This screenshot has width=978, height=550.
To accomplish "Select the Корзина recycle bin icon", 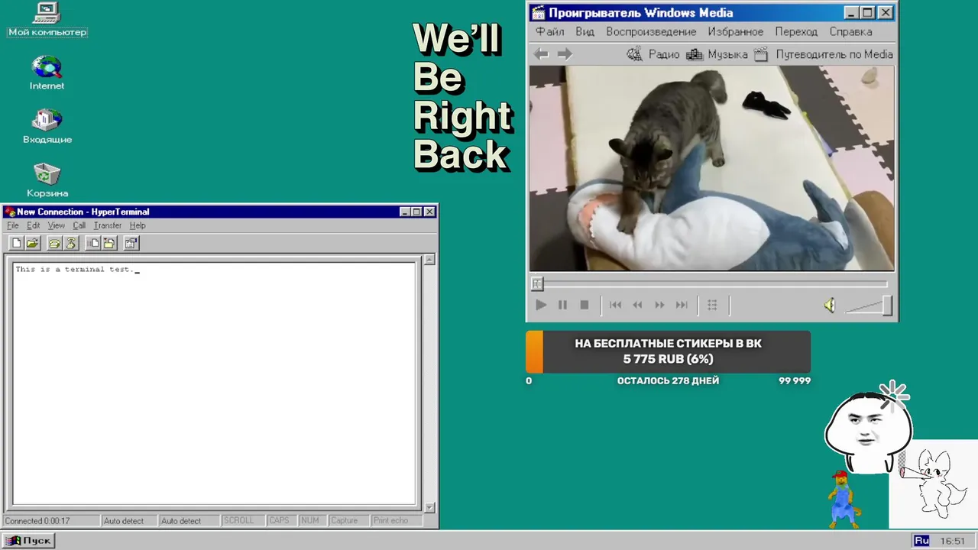I will (x=47, y=180).
